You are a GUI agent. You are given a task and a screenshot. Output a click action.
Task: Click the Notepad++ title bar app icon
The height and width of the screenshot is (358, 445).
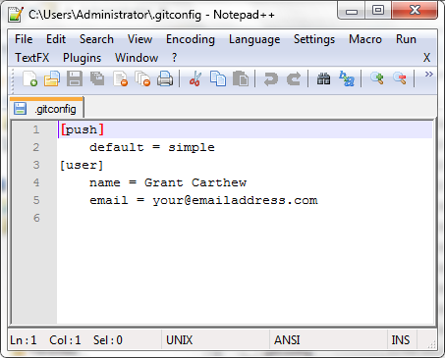(x=16, y=14)
